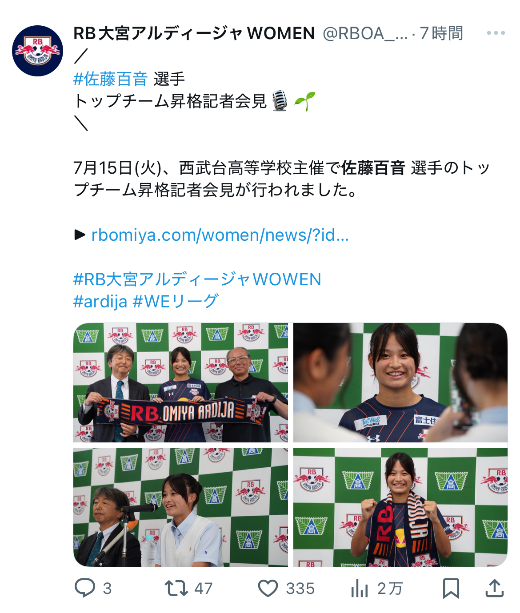The height and width of the screenshot is (613, 520).
Task: Select the #WEリーグ hashtag
Action: tap(176, 302)
